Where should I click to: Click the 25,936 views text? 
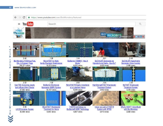click(25, 112)
